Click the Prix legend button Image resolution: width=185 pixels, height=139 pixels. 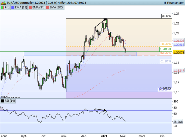click(x=5, y=8)
